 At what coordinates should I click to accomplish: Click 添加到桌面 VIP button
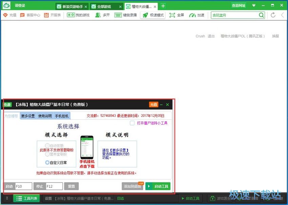coord(132,186)
